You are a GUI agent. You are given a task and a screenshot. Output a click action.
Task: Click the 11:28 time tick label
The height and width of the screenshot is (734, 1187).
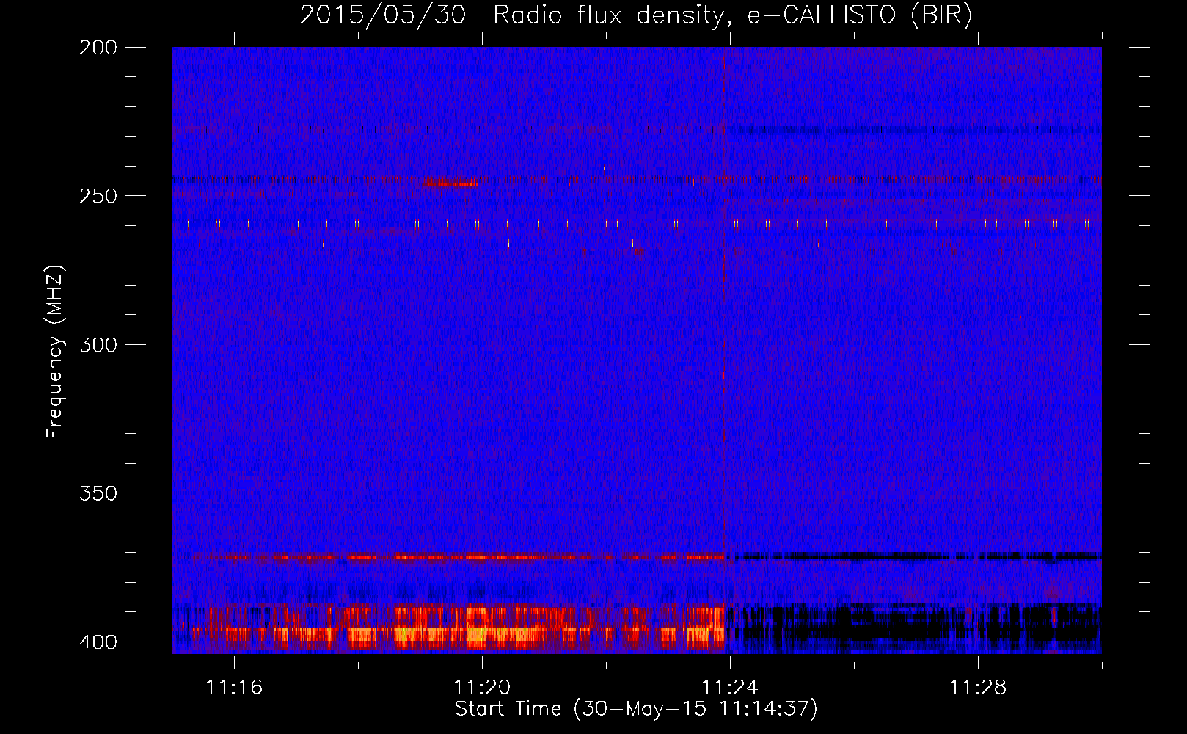pos(978,688)
